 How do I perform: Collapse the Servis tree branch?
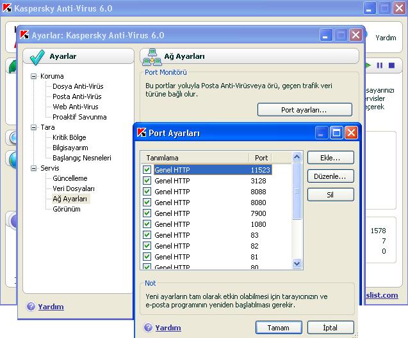(34, 169)
